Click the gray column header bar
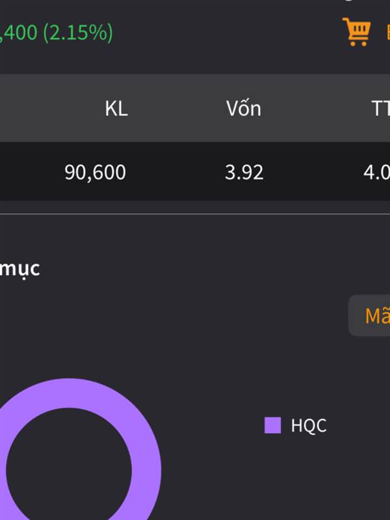The height and width of the screenshot is (520, 390). [195, 108]
